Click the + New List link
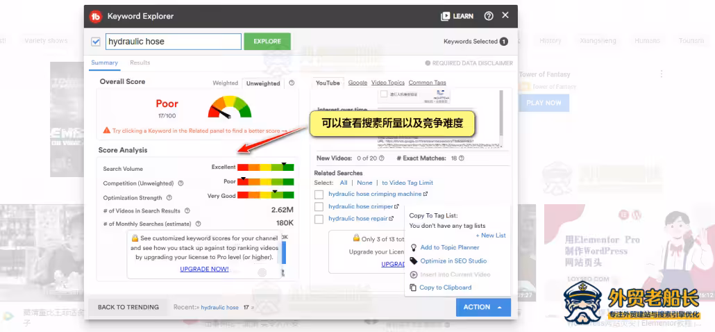 (491, 235)
